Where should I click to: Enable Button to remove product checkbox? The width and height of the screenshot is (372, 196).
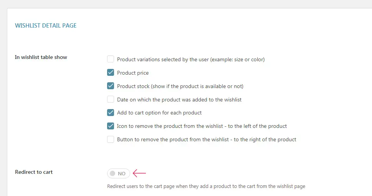point(111,139)
